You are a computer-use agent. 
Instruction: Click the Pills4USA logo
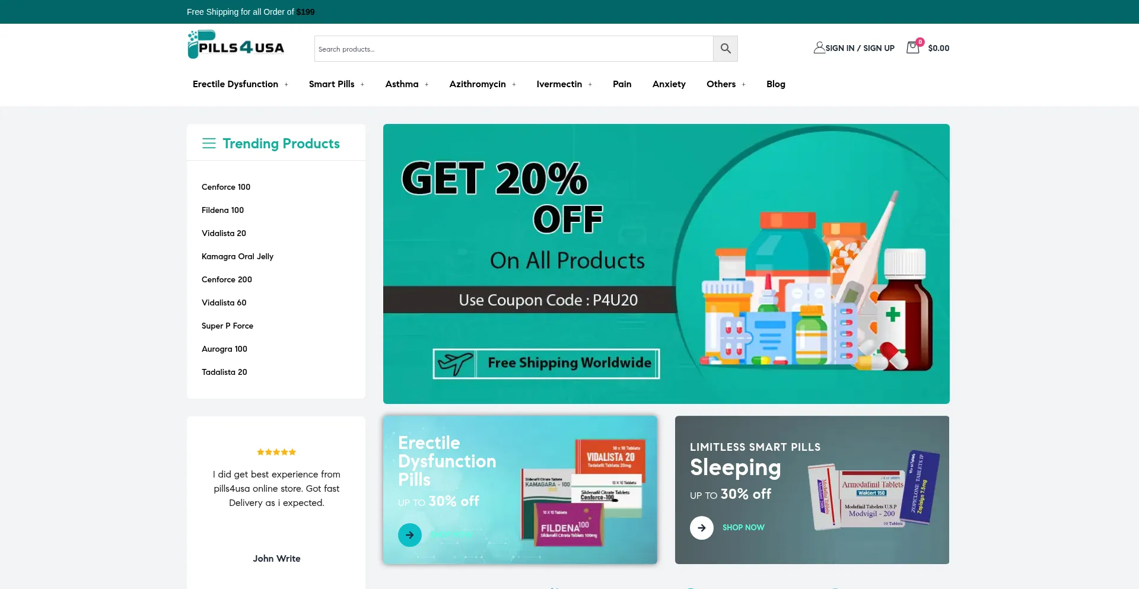[236, 44]
